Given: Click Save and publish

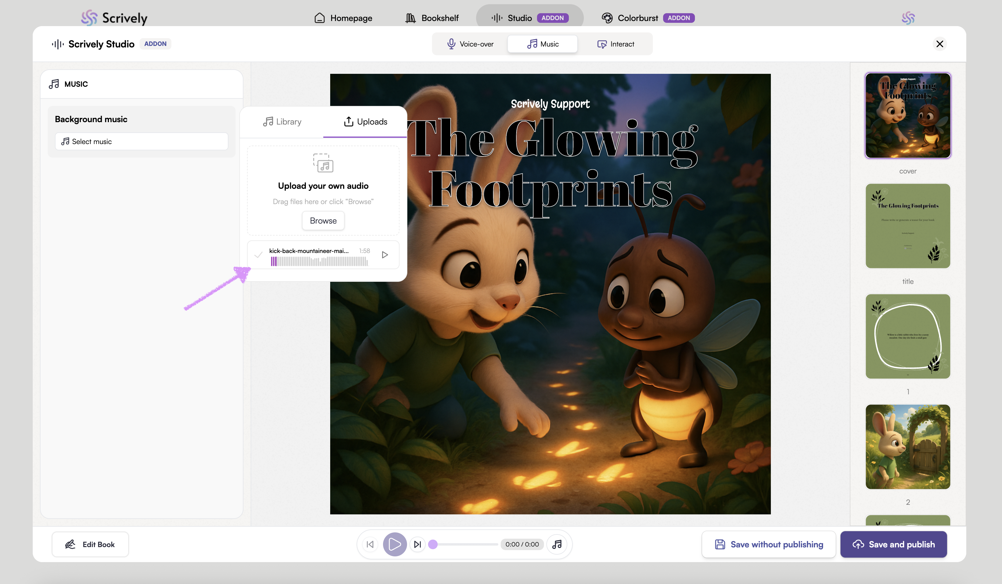Looking at the screenshot, I should 893,544.
